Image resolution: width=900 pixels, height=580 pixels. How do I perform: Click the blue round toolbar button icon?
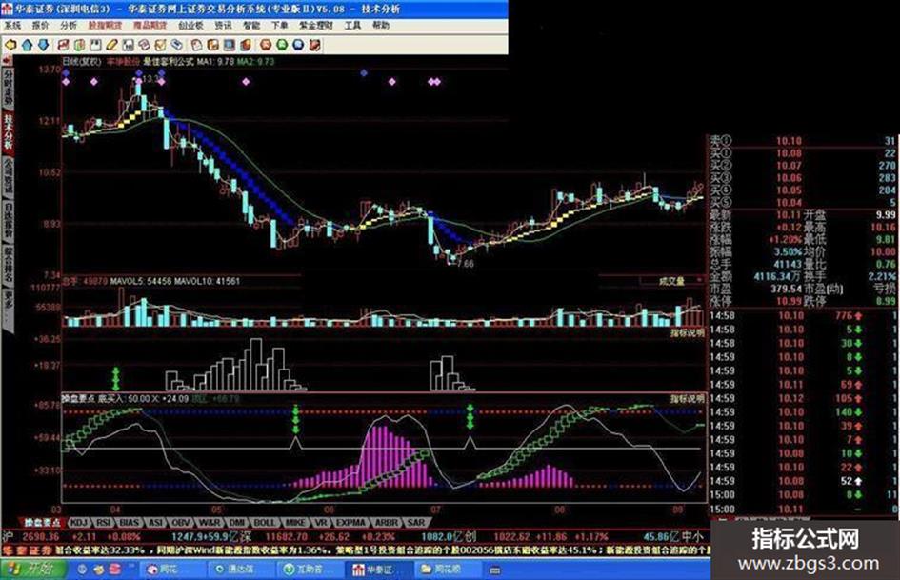coord(298,45)
